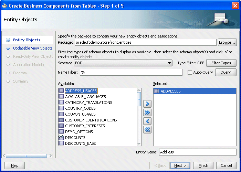
Task: Click the Available list vertical scrollbar thumb
Action: click(x=139, y=99)
